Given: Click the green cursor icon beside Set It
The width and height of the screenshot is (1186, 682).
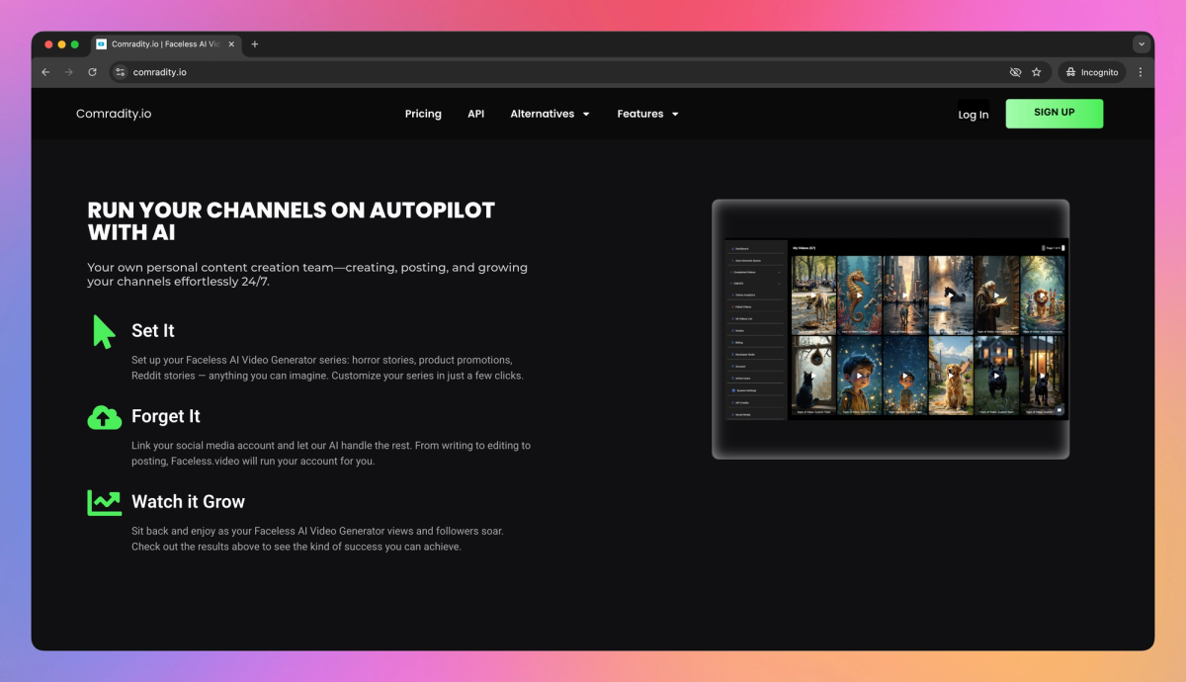Looking at the screenshot, I should pyautogui.click(x=104, y=331).
